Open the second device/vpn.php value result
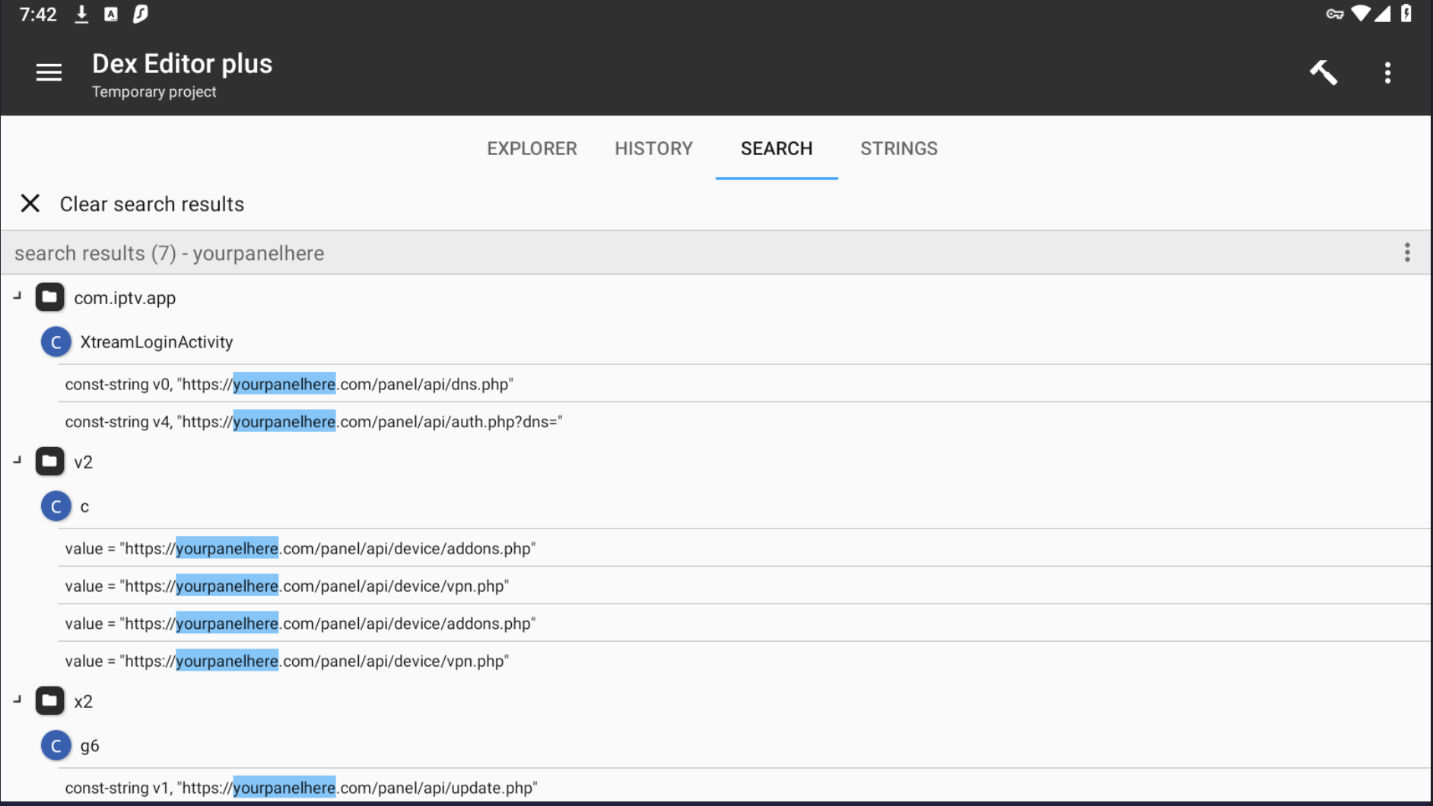 point(744,661)
